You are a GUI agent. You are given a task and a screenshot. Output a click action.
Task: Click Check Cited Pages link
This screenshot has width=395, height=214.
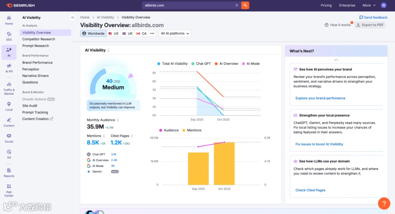pyautogui.click(x=311, y=190)
